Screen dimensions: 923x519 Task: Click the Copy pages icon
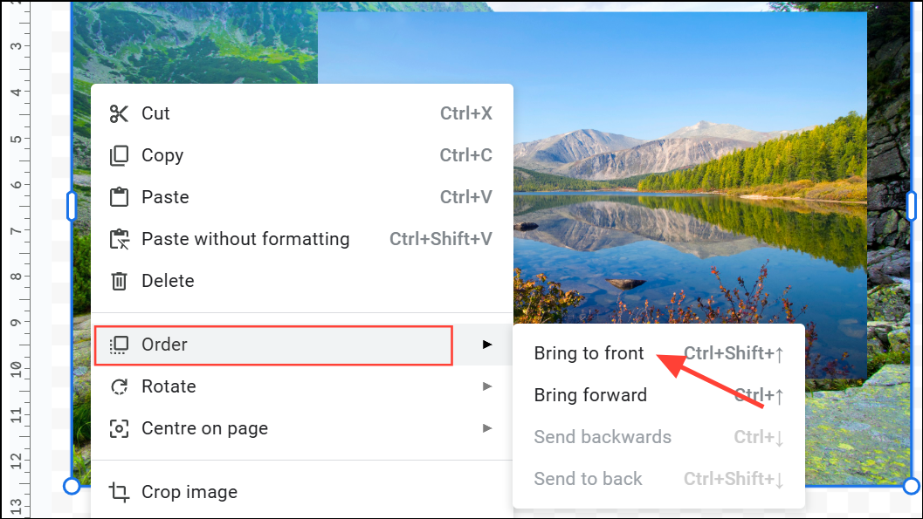tap(119, 155)
